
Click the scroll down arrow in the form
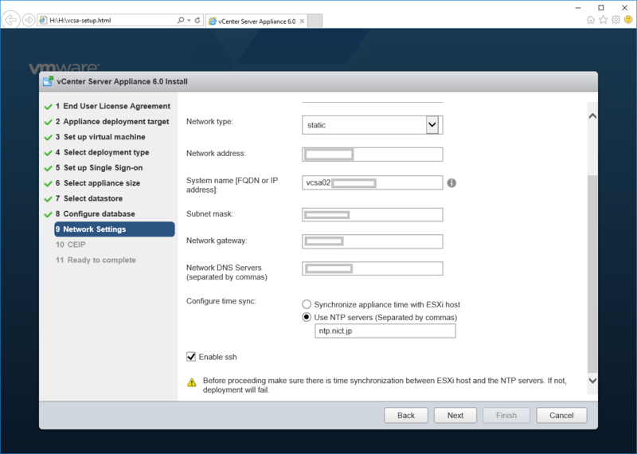tap(592, 381)
